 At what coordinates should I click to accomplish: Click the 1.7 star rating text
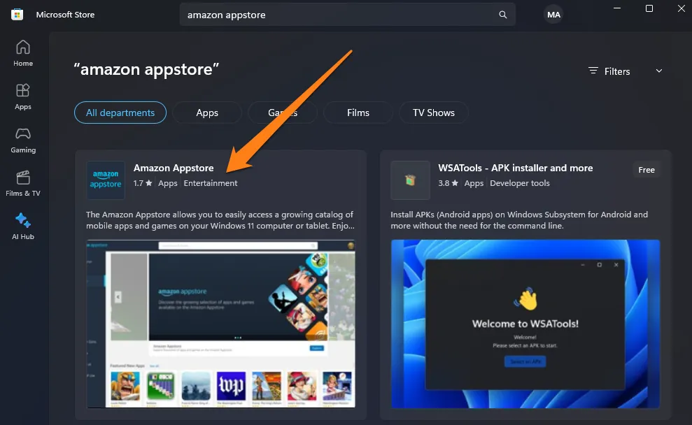click(x=143, y=183)
